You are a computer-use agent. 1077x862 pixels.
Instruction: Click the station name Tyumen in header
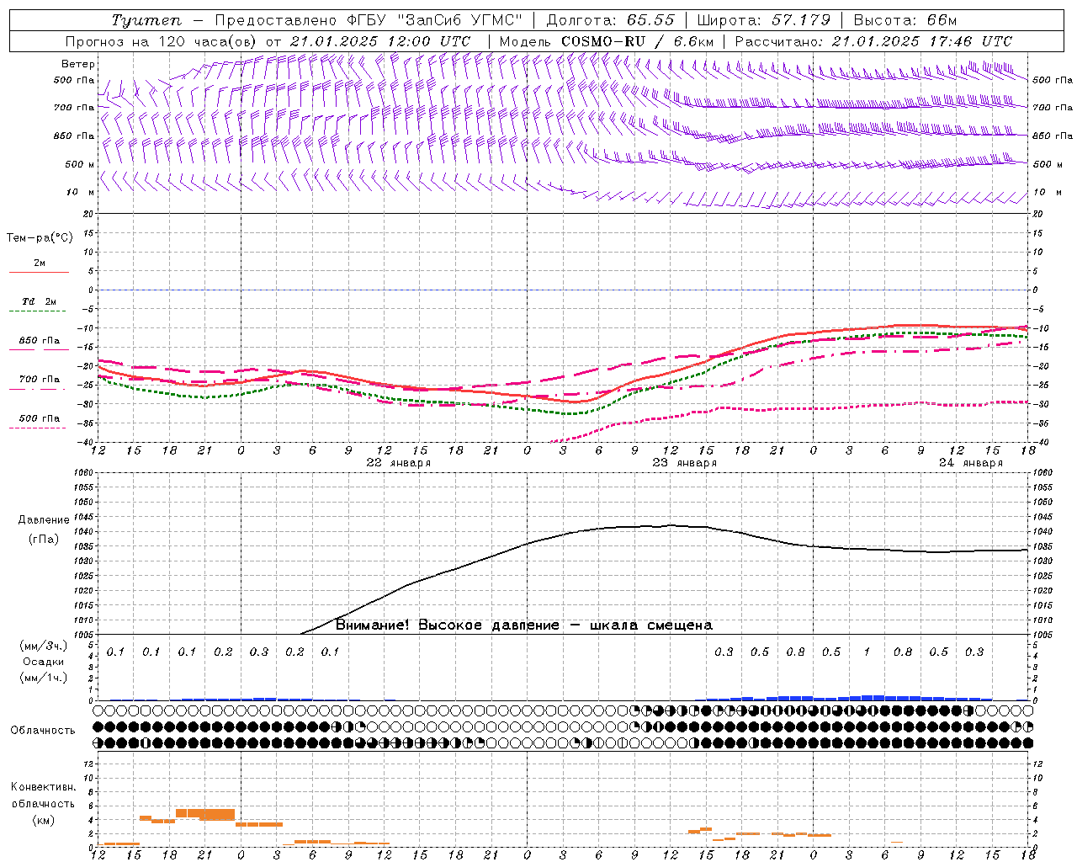click(146, 20)
